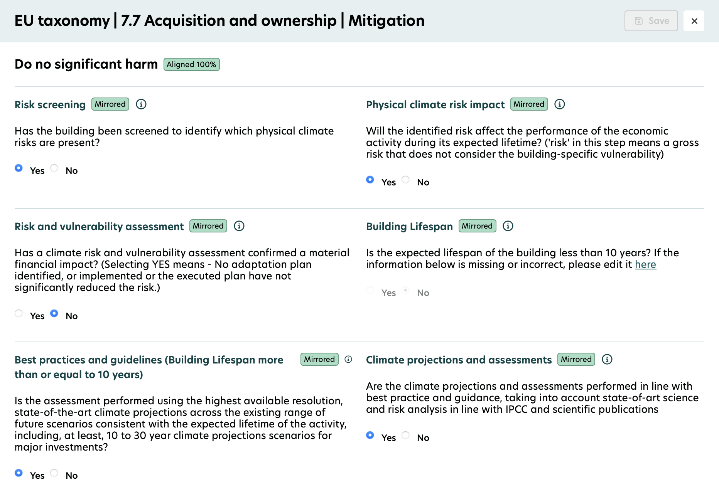Close the Mitigation dialog
The height and width of the screenshot is (498, 719).
point(694,21)
